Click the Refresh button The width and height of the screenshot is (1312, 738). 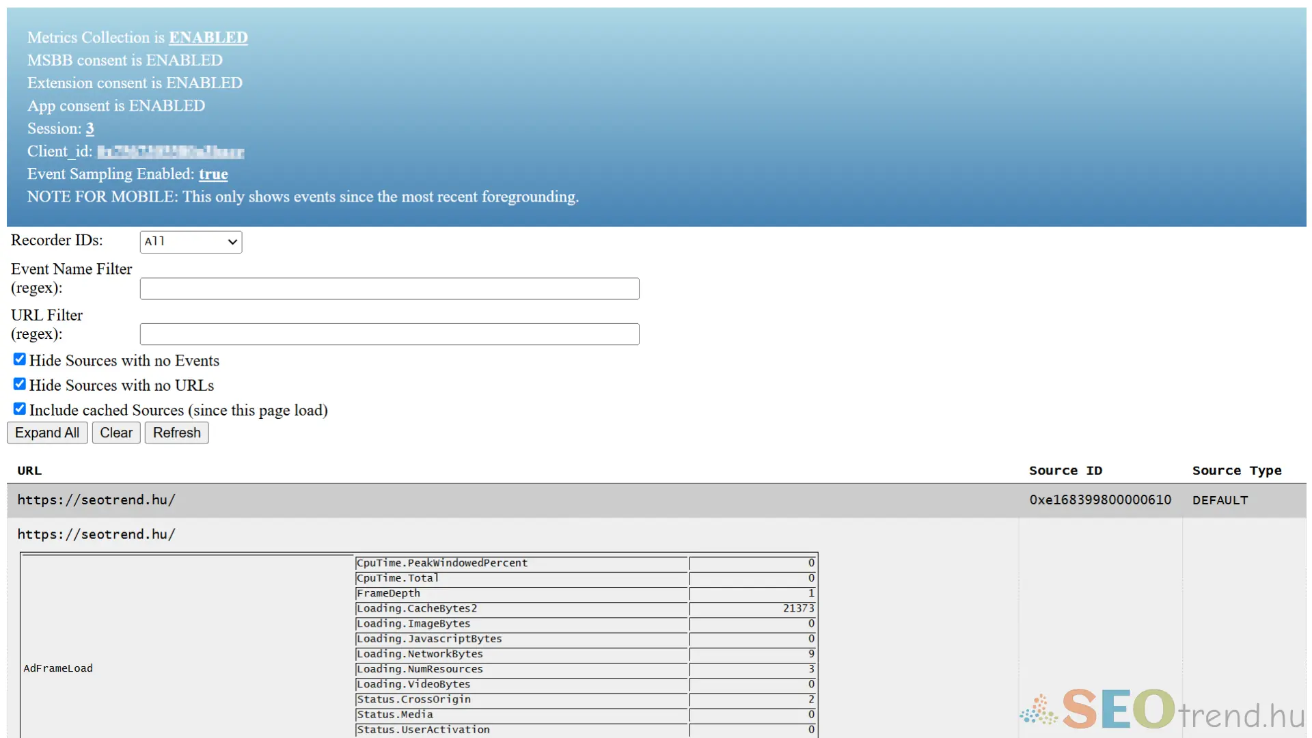[x=177, y=433]
